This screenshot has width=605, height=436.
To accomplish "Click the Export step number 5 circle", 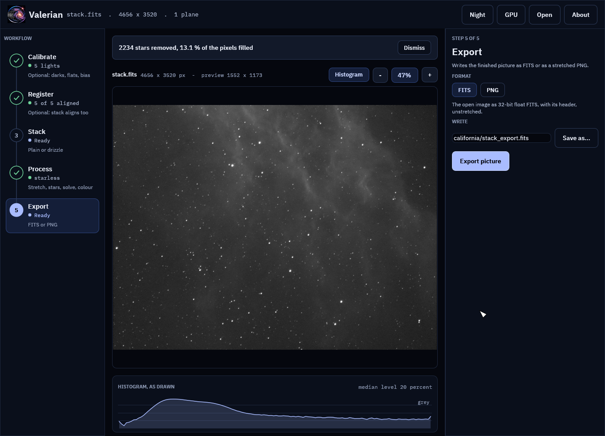I will pyautogui.click(x=16, y=210).
